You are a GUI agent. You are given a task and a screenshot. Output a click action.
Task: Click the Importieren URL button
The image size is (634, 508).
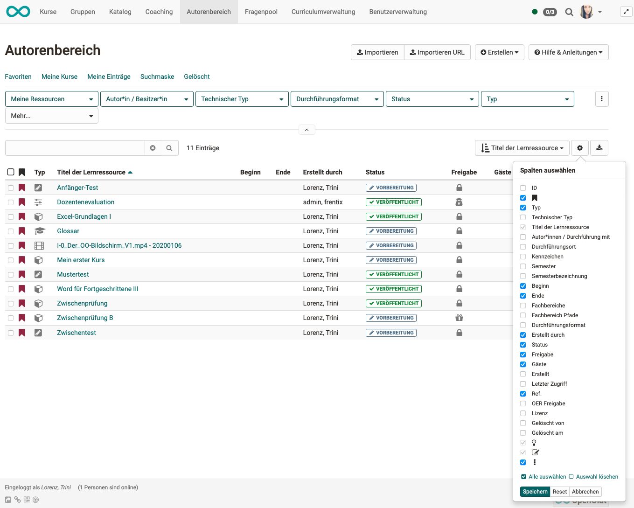(437, 52)
